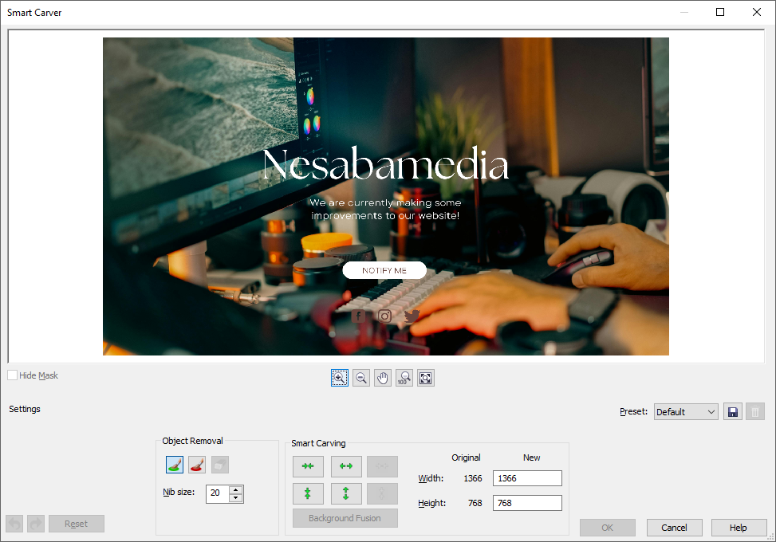The height and width of the screenshot is (542, 776).
Task: Click the new Width input field
Action: click(x=527, y=478)
